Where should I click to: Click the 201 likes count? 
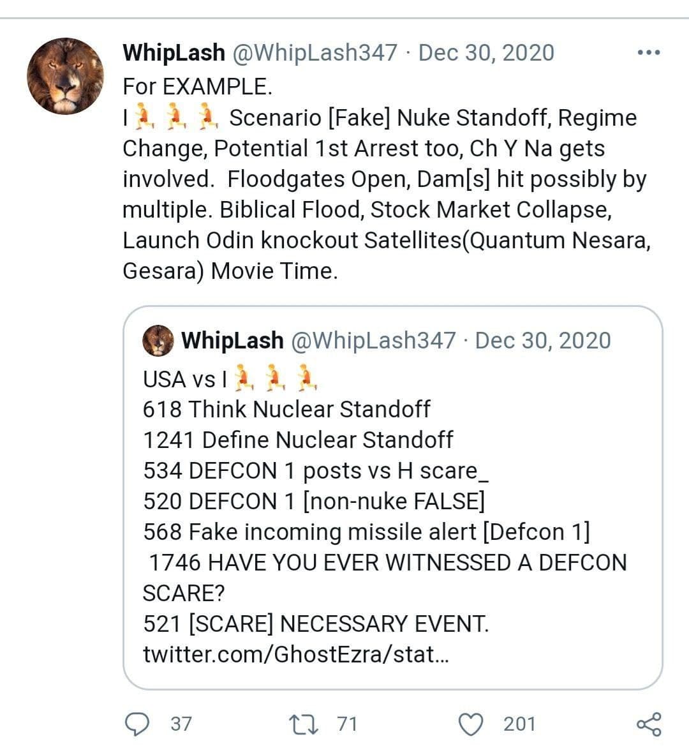point(519,724)
